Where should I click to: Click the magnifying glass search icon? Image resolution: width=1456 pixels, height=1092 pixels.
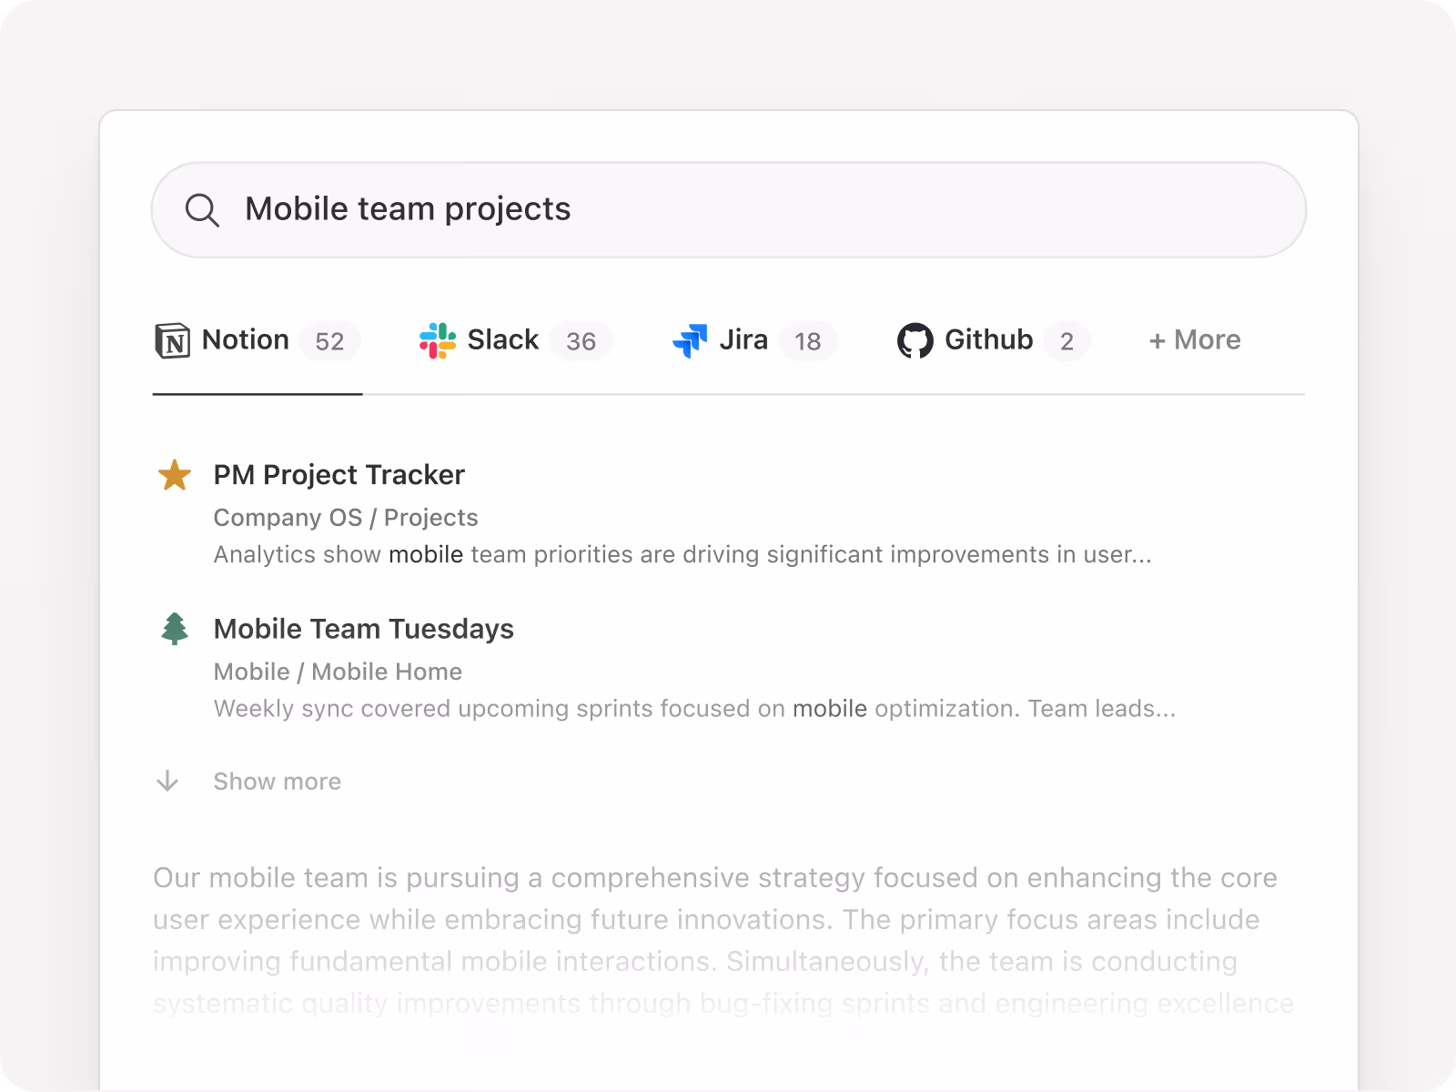(x=201, y=210)
